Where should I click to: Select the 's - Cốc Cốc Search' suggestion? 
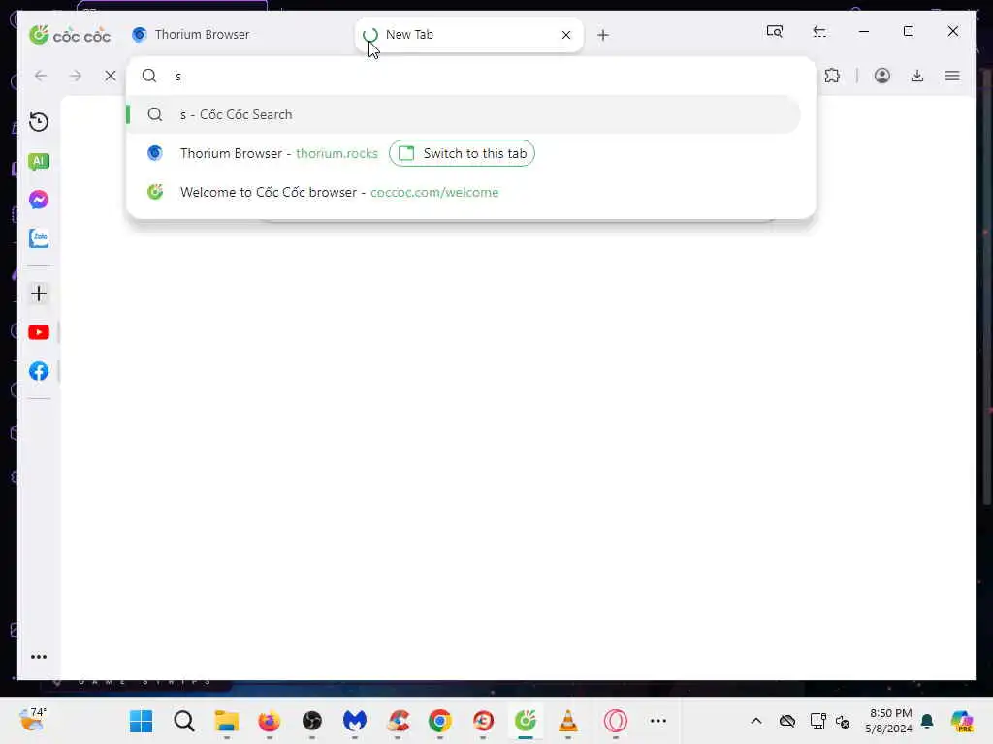point(464,114)
